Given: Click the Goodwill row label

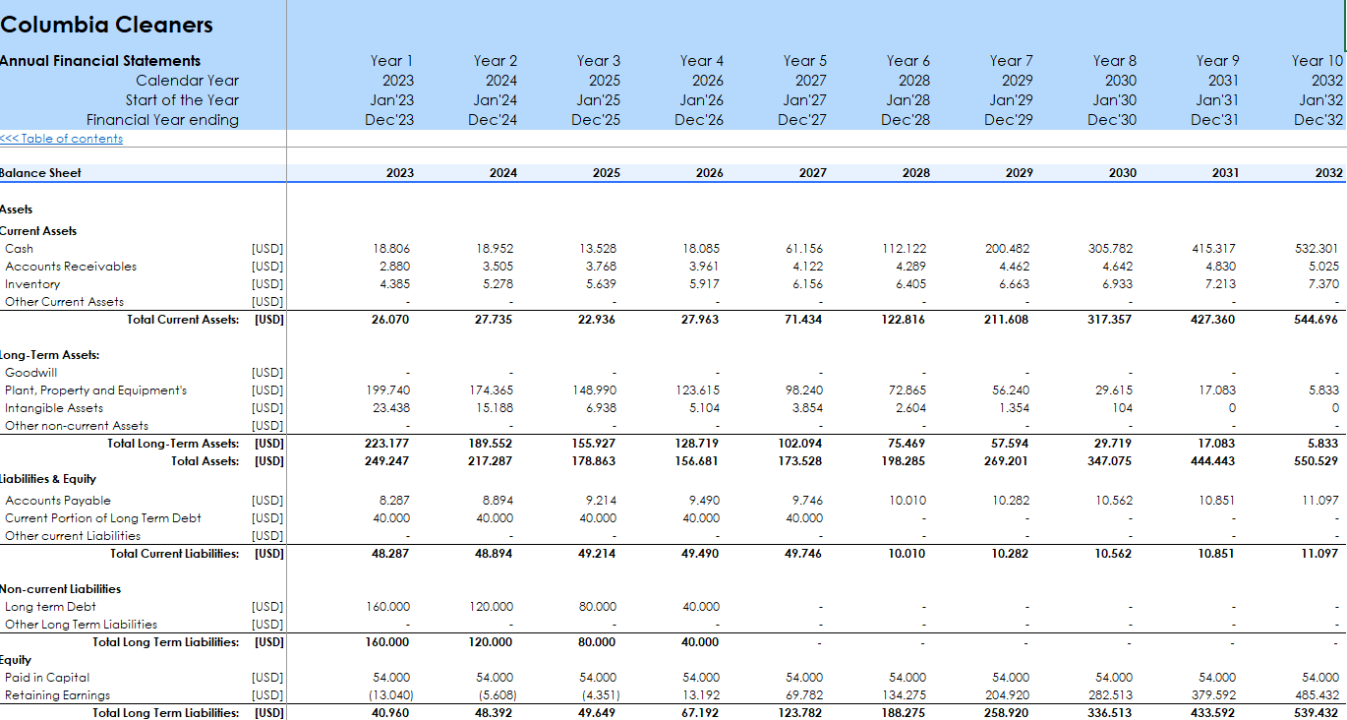Looking at the screenshot, I should click(31, 373).
